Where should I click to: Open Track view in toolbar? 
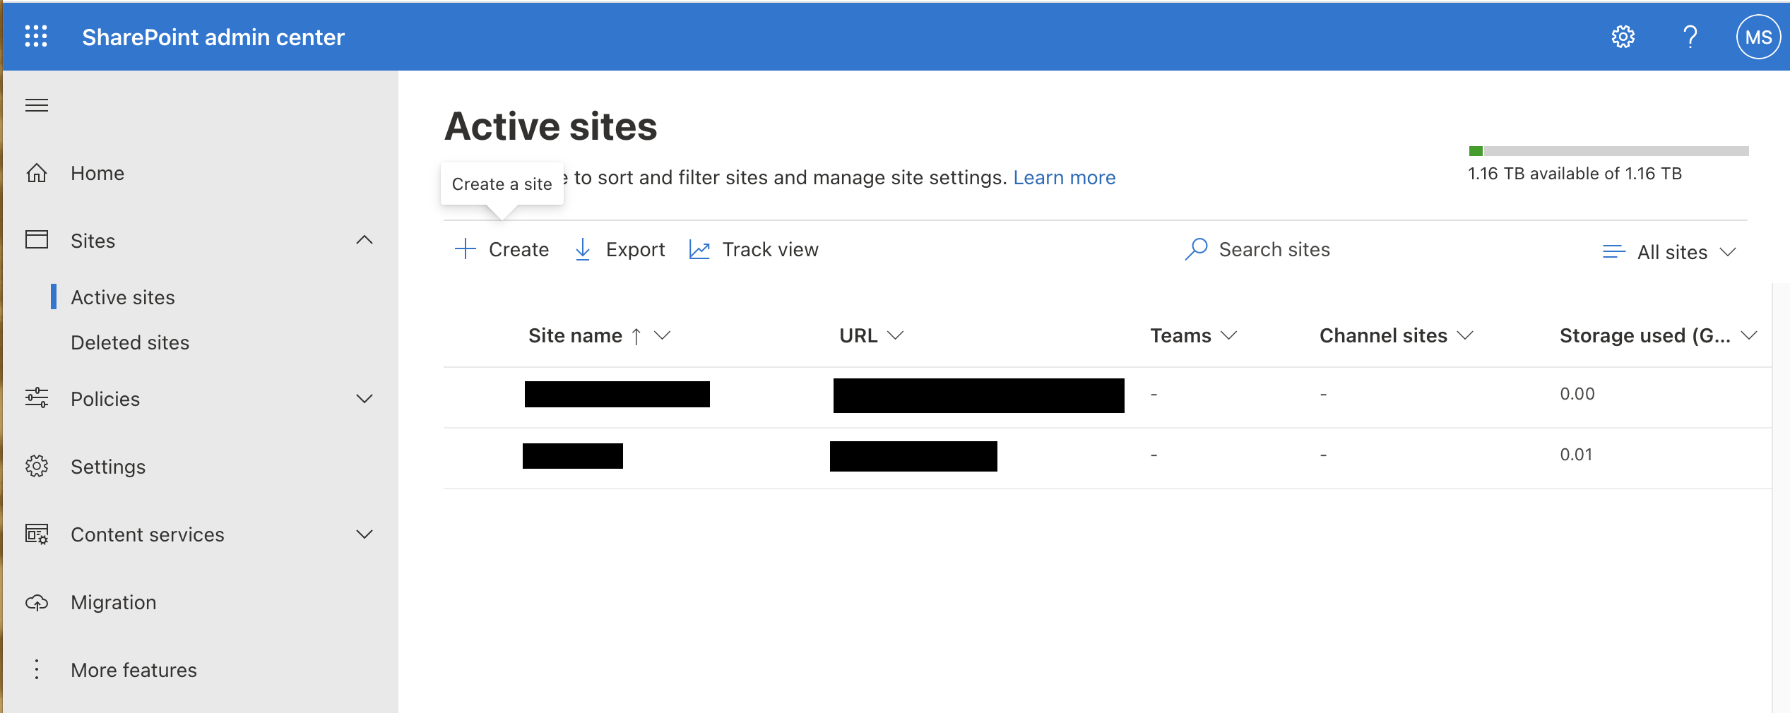754,249
